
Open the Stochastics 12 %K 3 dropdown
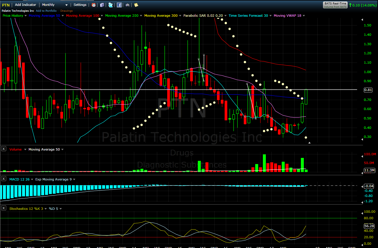[46, 209]
